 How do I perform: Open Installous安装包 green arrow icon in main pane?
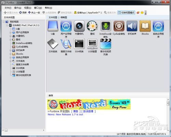[x=106, y=26]
